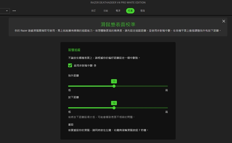232x143 pixels.
Task: Click the lift-off slider value tooltip 13
Action: click(114, 81)
